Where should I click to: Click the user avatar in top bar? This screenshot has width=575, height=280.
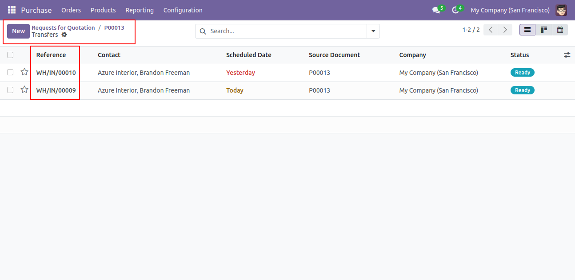pyautogui.click(x=561, y=10)
